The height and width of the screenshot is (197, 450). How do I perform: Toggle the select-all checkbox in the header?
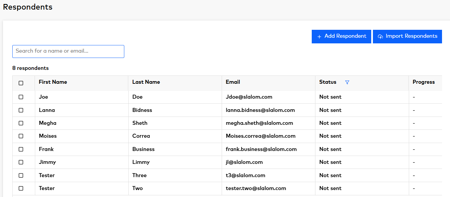coord(21,83)
